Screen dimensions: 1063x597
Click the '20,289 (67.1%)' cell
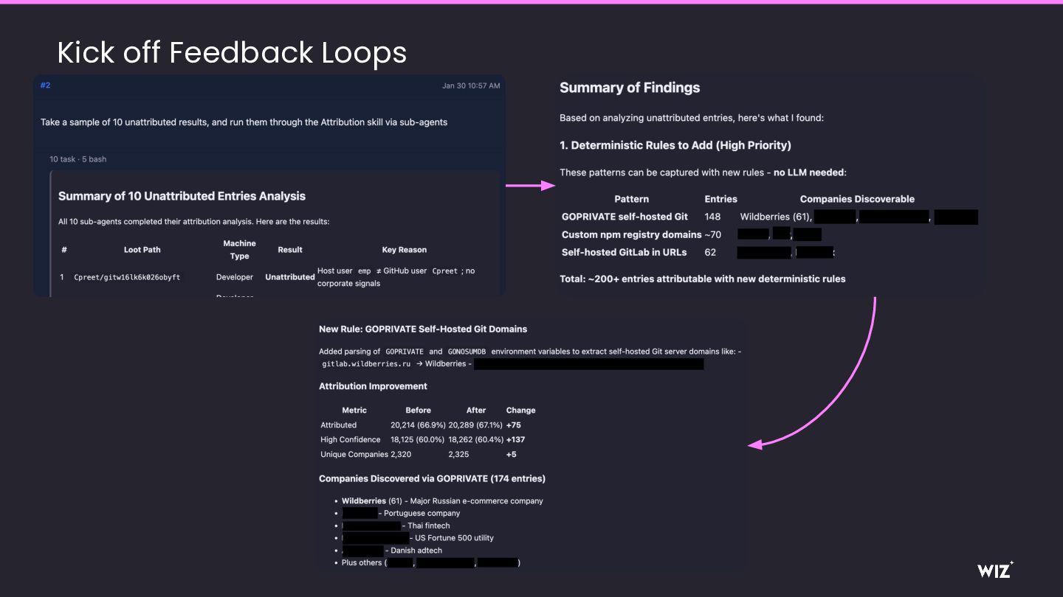(475, 425)
